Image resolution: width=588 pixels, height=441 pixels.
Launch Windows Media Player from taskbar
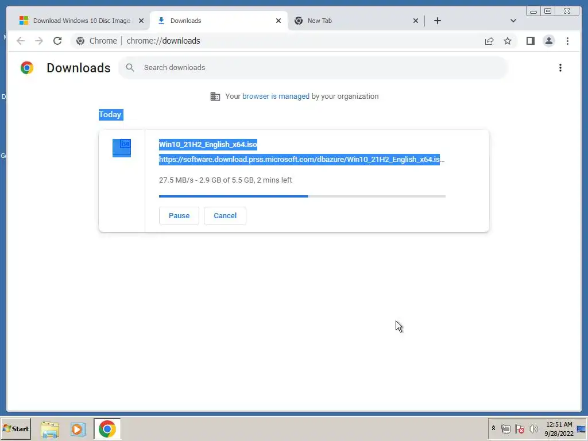(78, 429)
